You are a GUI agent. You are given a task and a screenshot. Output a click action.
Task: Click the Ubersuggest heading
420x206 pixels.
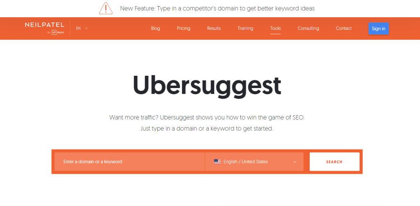(207, 85)
